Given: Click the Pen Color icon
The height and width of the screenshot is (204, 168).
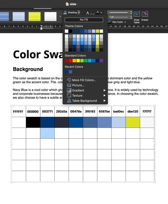Looking at the screenshot, I should coord(110,22).
